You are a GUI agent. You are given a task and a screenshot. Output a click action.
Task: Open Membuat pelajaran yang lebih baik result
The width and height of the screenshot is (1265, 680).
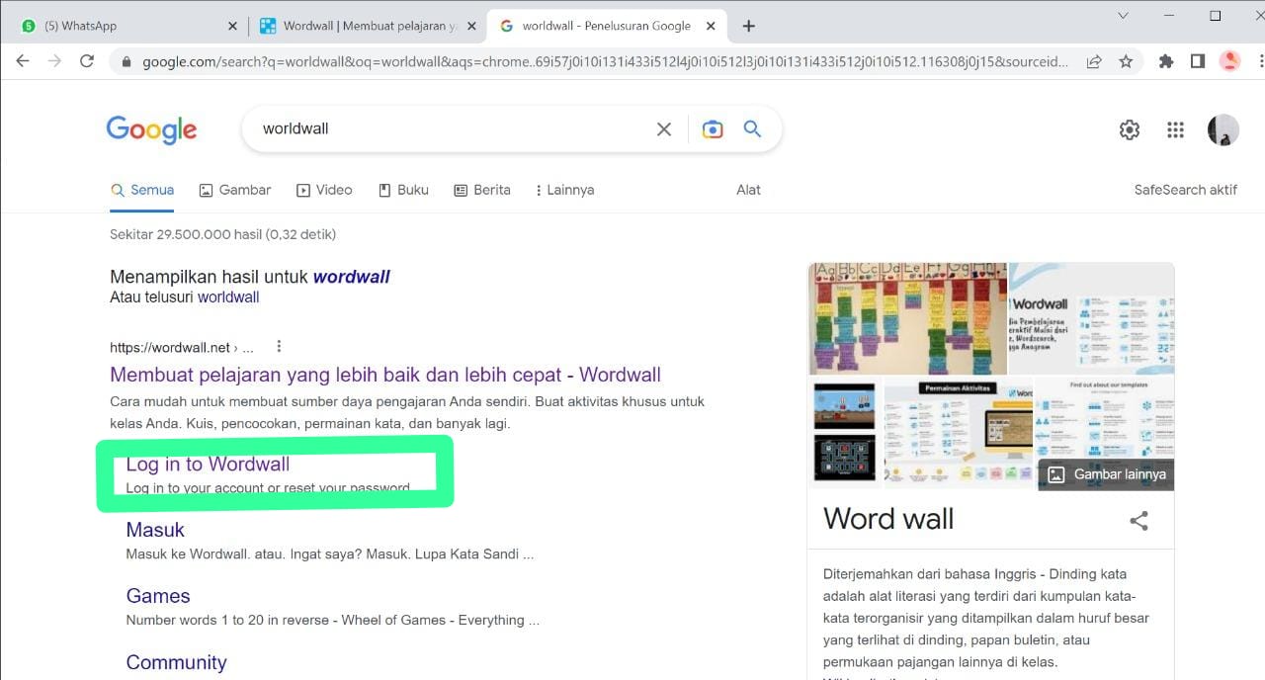click(385, 375)
